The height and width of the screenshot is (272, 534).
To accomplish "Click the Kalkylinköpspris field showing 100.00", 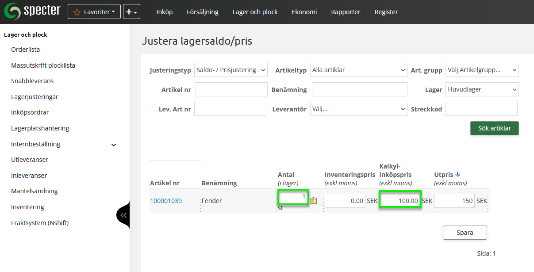I will pos(400,201).
